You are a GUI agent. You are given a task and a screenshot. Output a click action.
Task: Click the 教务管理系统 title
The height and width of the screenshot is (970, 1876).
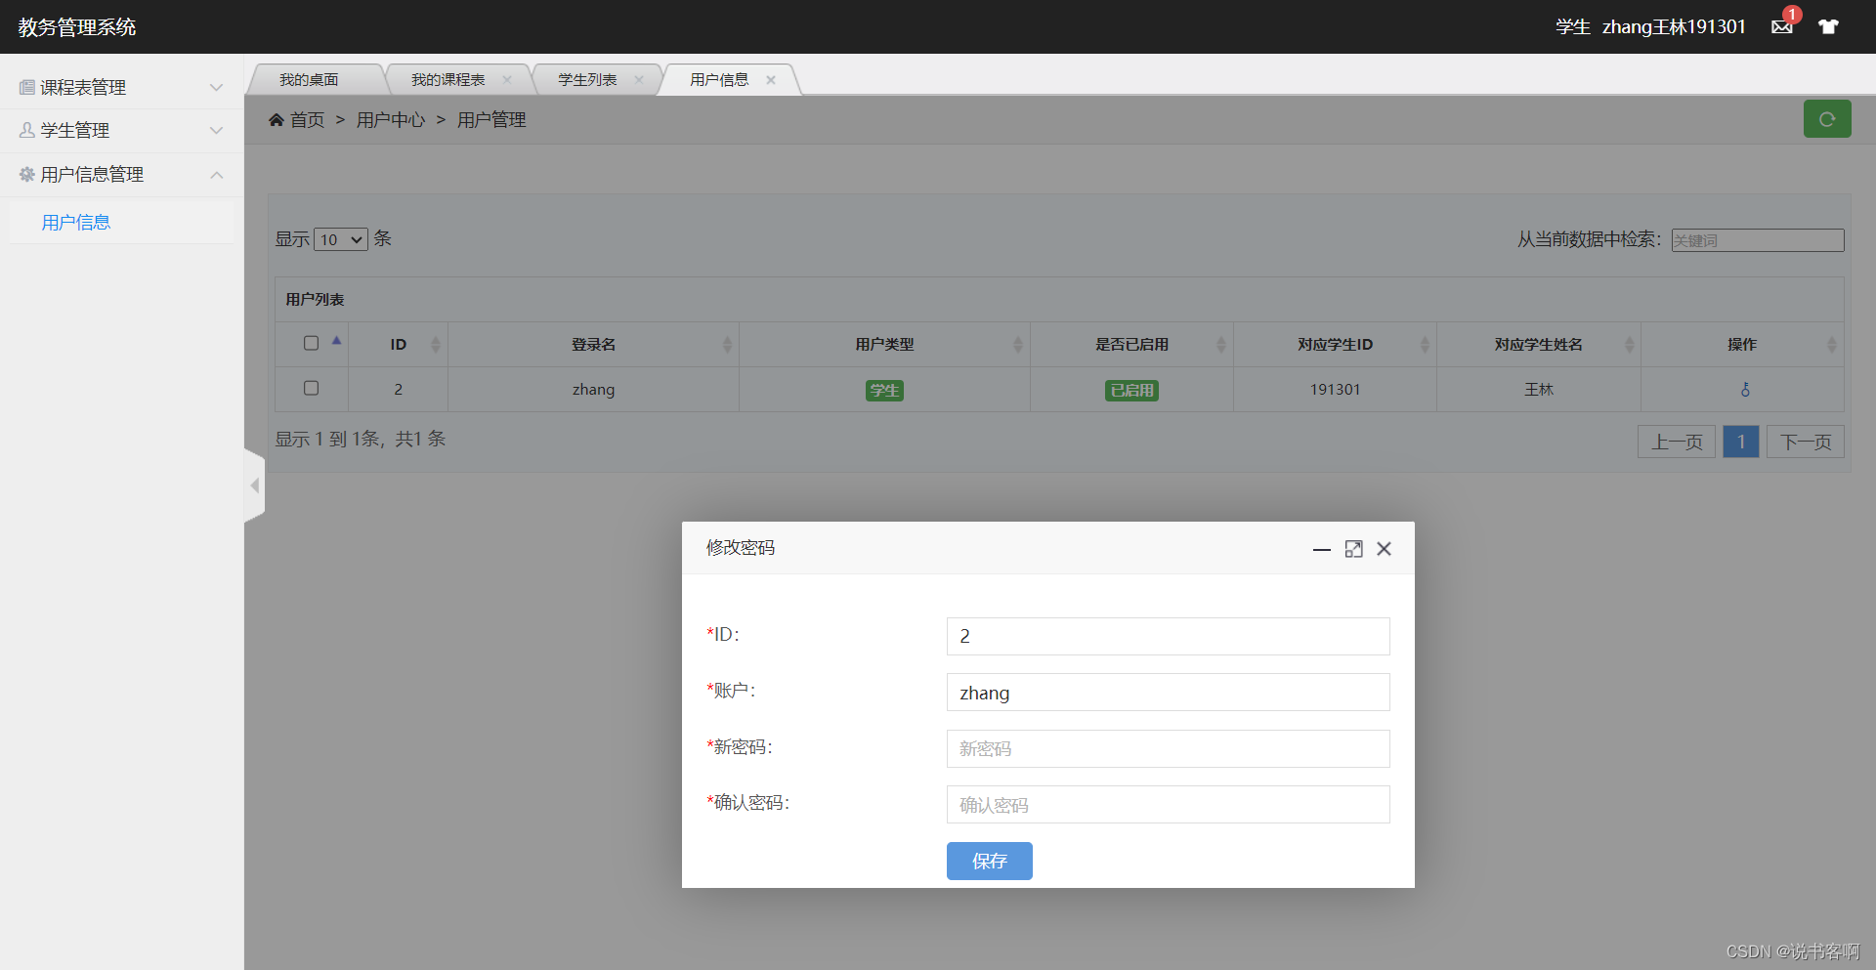coord(77,26)
